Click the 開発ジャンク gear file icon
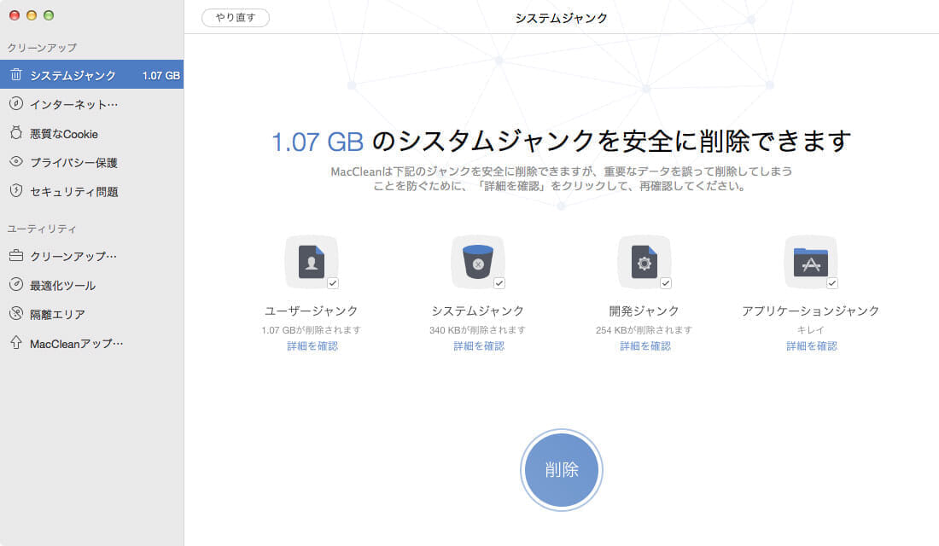939x546 pixels. (644, 262)
